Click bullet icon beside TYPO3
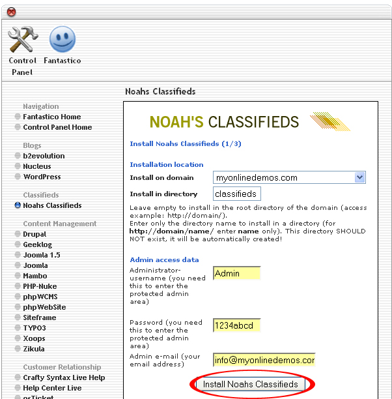 [18, 328]
